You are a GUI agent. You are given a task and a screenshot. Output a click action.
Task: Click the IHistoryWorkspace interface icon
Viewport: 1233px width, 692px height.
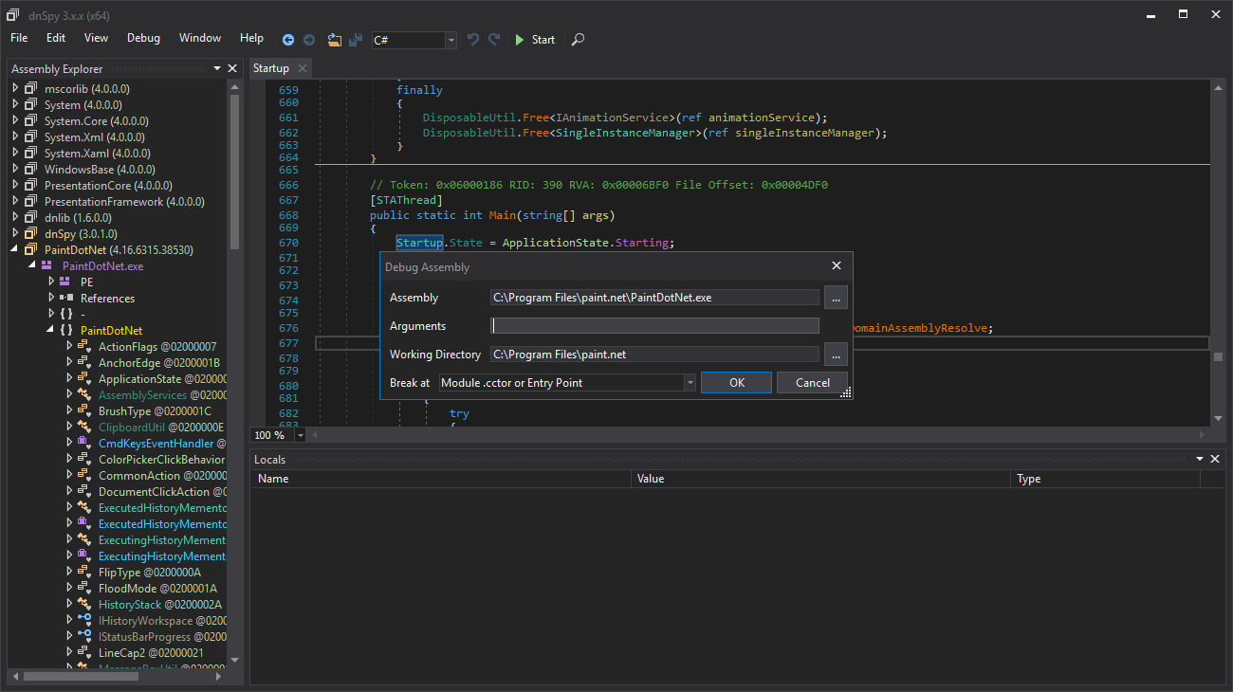83,621
